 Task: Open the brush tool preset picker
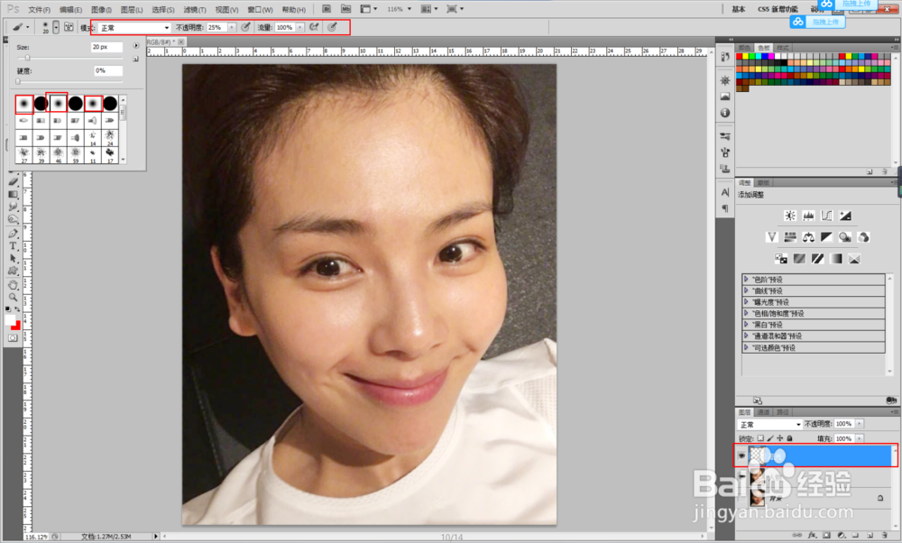pos(21,27)
